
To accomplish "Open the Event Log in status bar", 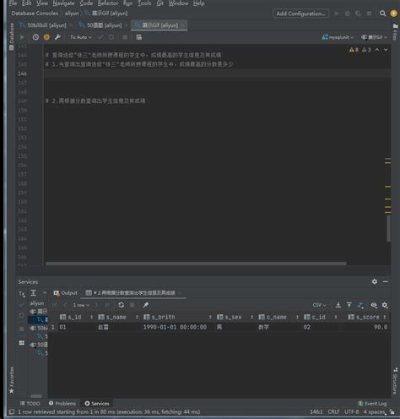I will coord(372,404).
